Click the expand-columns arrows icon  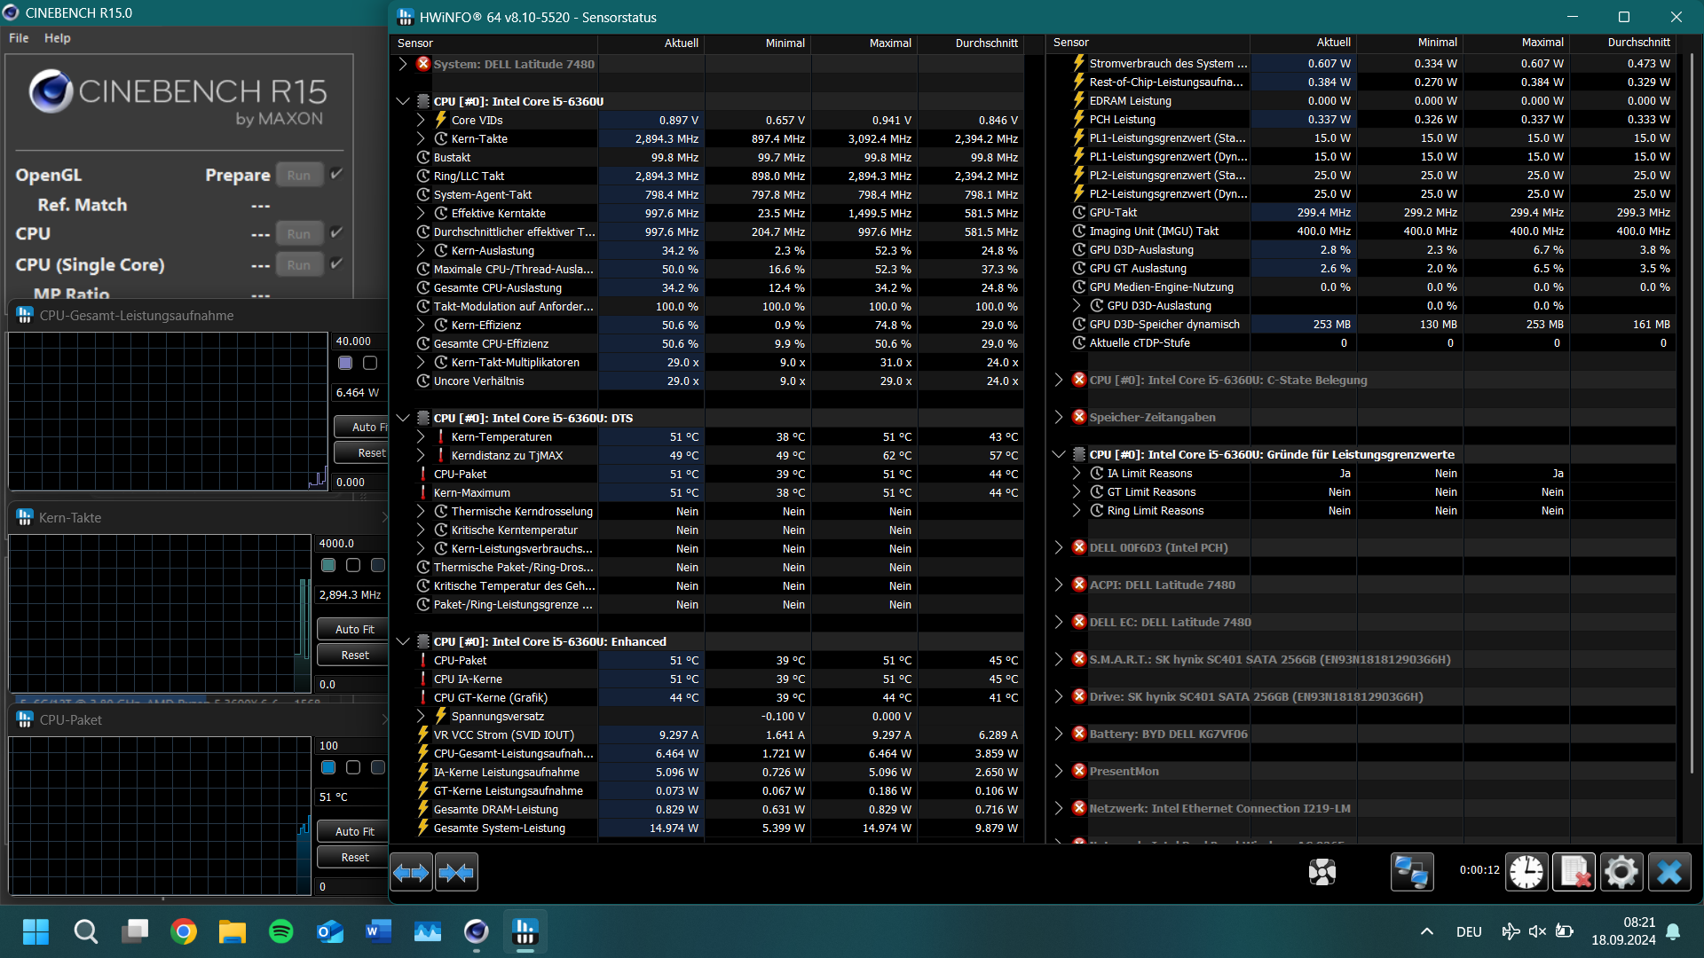(x=410, y=872)
